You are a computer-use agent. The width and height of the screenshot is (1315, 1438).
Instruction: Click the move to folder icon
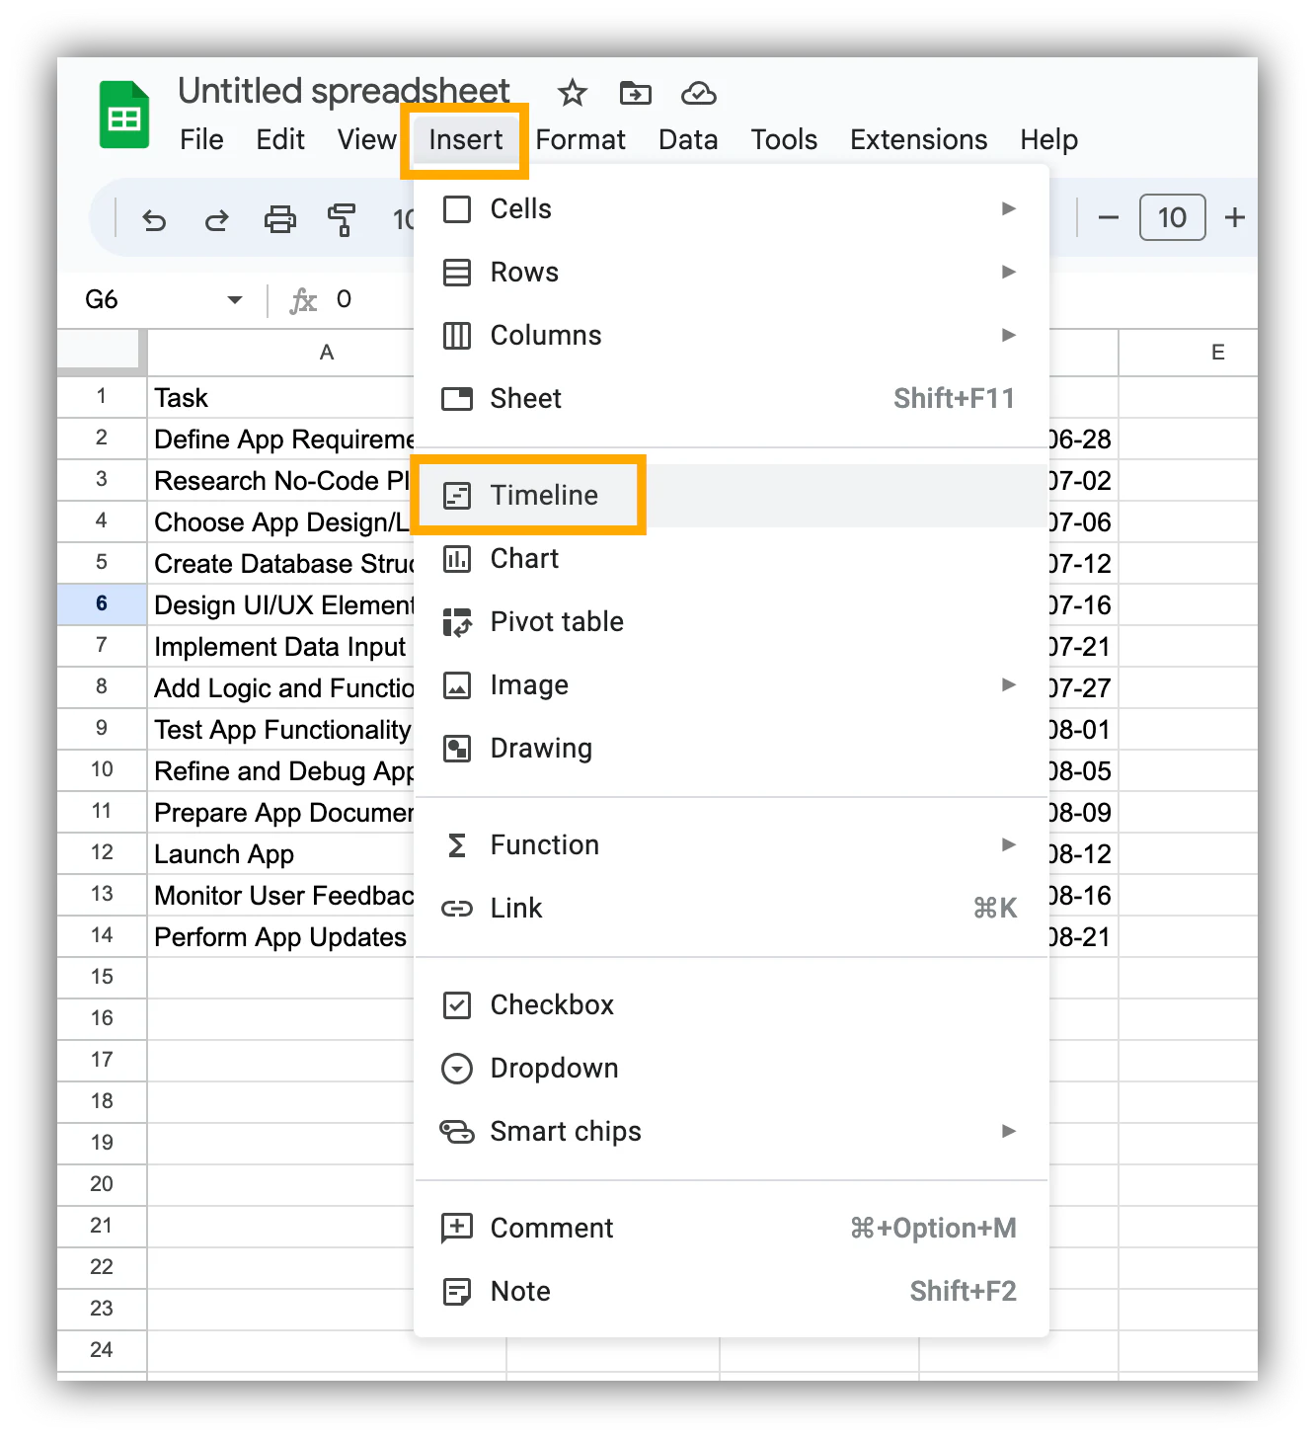pos(635,94)
